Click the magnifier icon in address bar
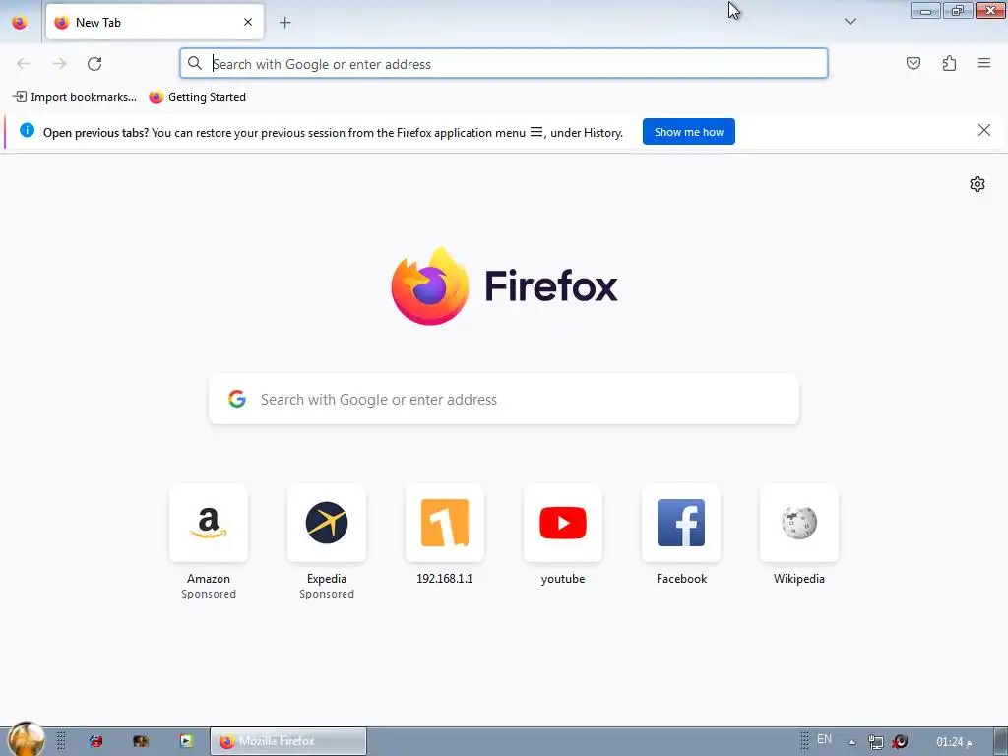Image resolution: width=1008 pixels, height=756 pixels. coord(194,63)
